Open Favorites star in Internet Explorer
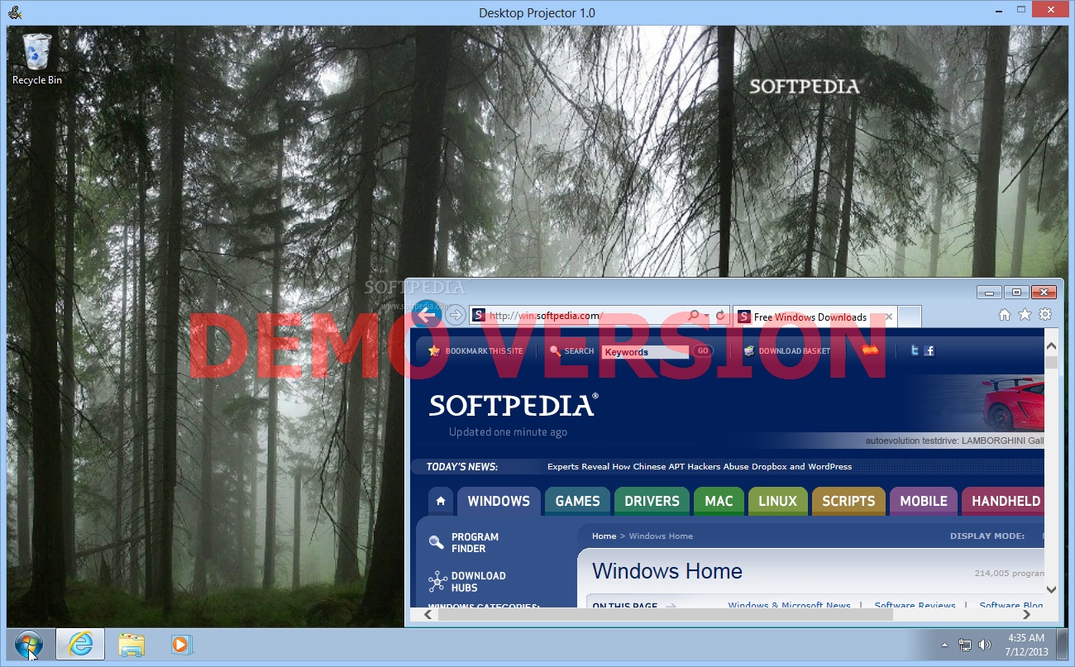 point(1025,315)
